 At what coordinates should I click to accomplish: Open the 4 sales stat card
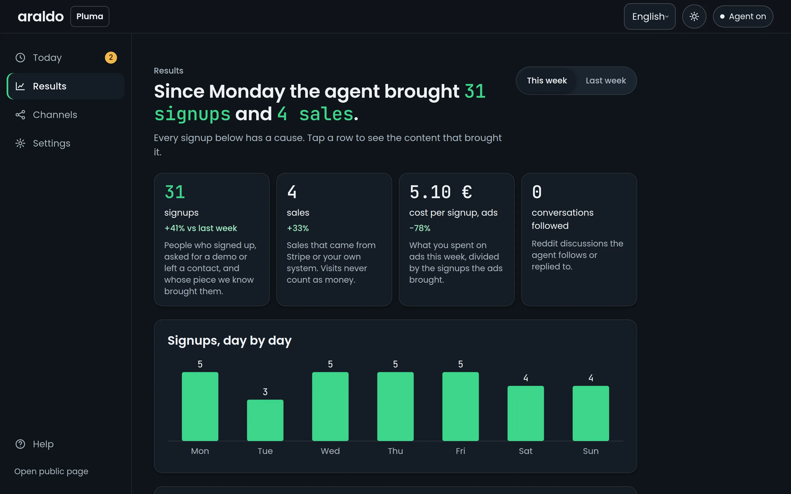point(334,240)
